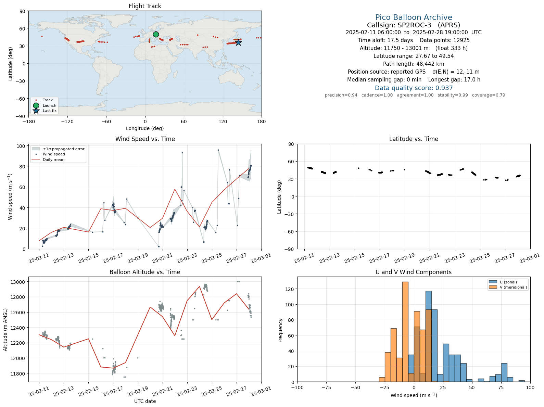Click the 'coverage=0.79' sub-score
This screenshot has width=544, height=407.
click(489, 95)
